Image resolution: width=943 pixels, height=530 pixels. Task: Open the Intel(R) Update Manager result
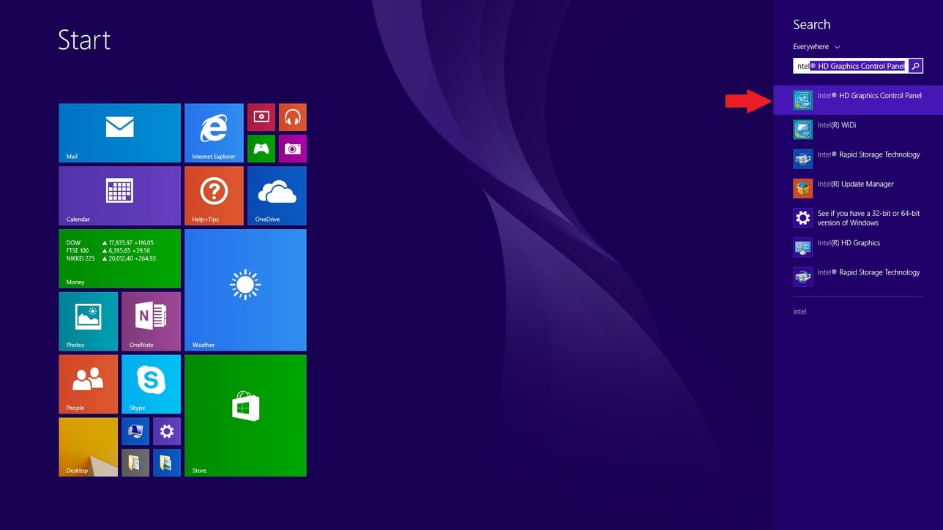[858, 188]
